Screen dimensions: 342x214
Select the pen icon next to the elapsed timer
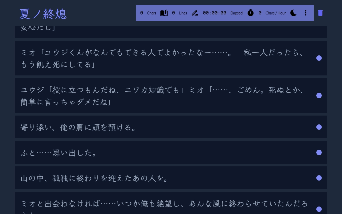195,13
